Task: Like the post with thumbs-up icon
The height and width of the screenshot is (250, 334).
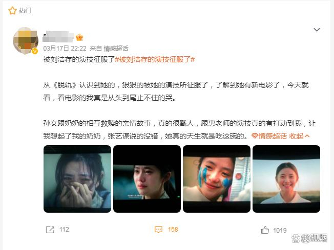Action: [x=265, y=230]
